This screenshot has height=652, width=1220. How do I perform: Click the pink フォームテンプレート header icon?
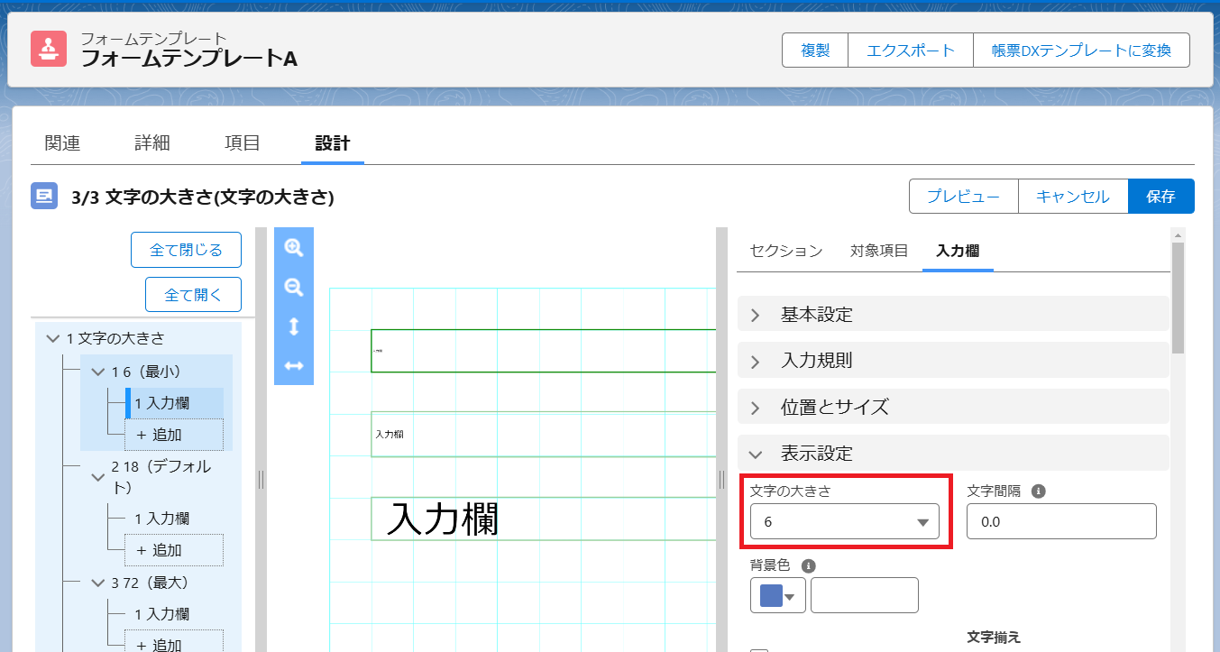[x=49, y=50]
